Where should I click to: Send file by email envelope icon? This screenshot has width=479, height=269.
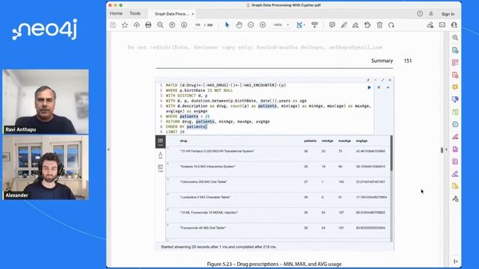[442, 25]
